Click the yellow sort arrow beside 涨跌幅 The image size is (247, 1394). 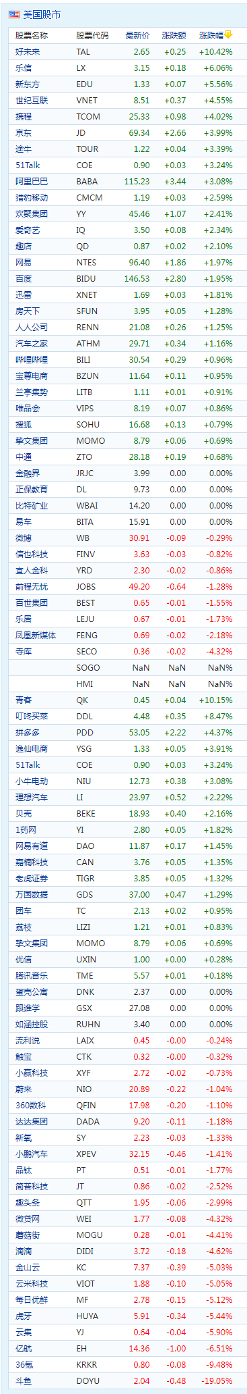[x=229, y=34]
